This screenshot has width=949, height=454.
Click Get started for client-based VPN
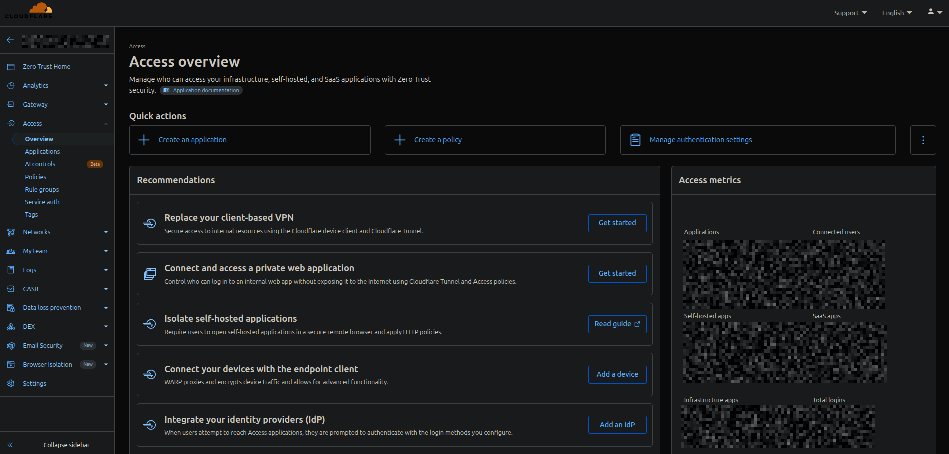click(617, 223)
